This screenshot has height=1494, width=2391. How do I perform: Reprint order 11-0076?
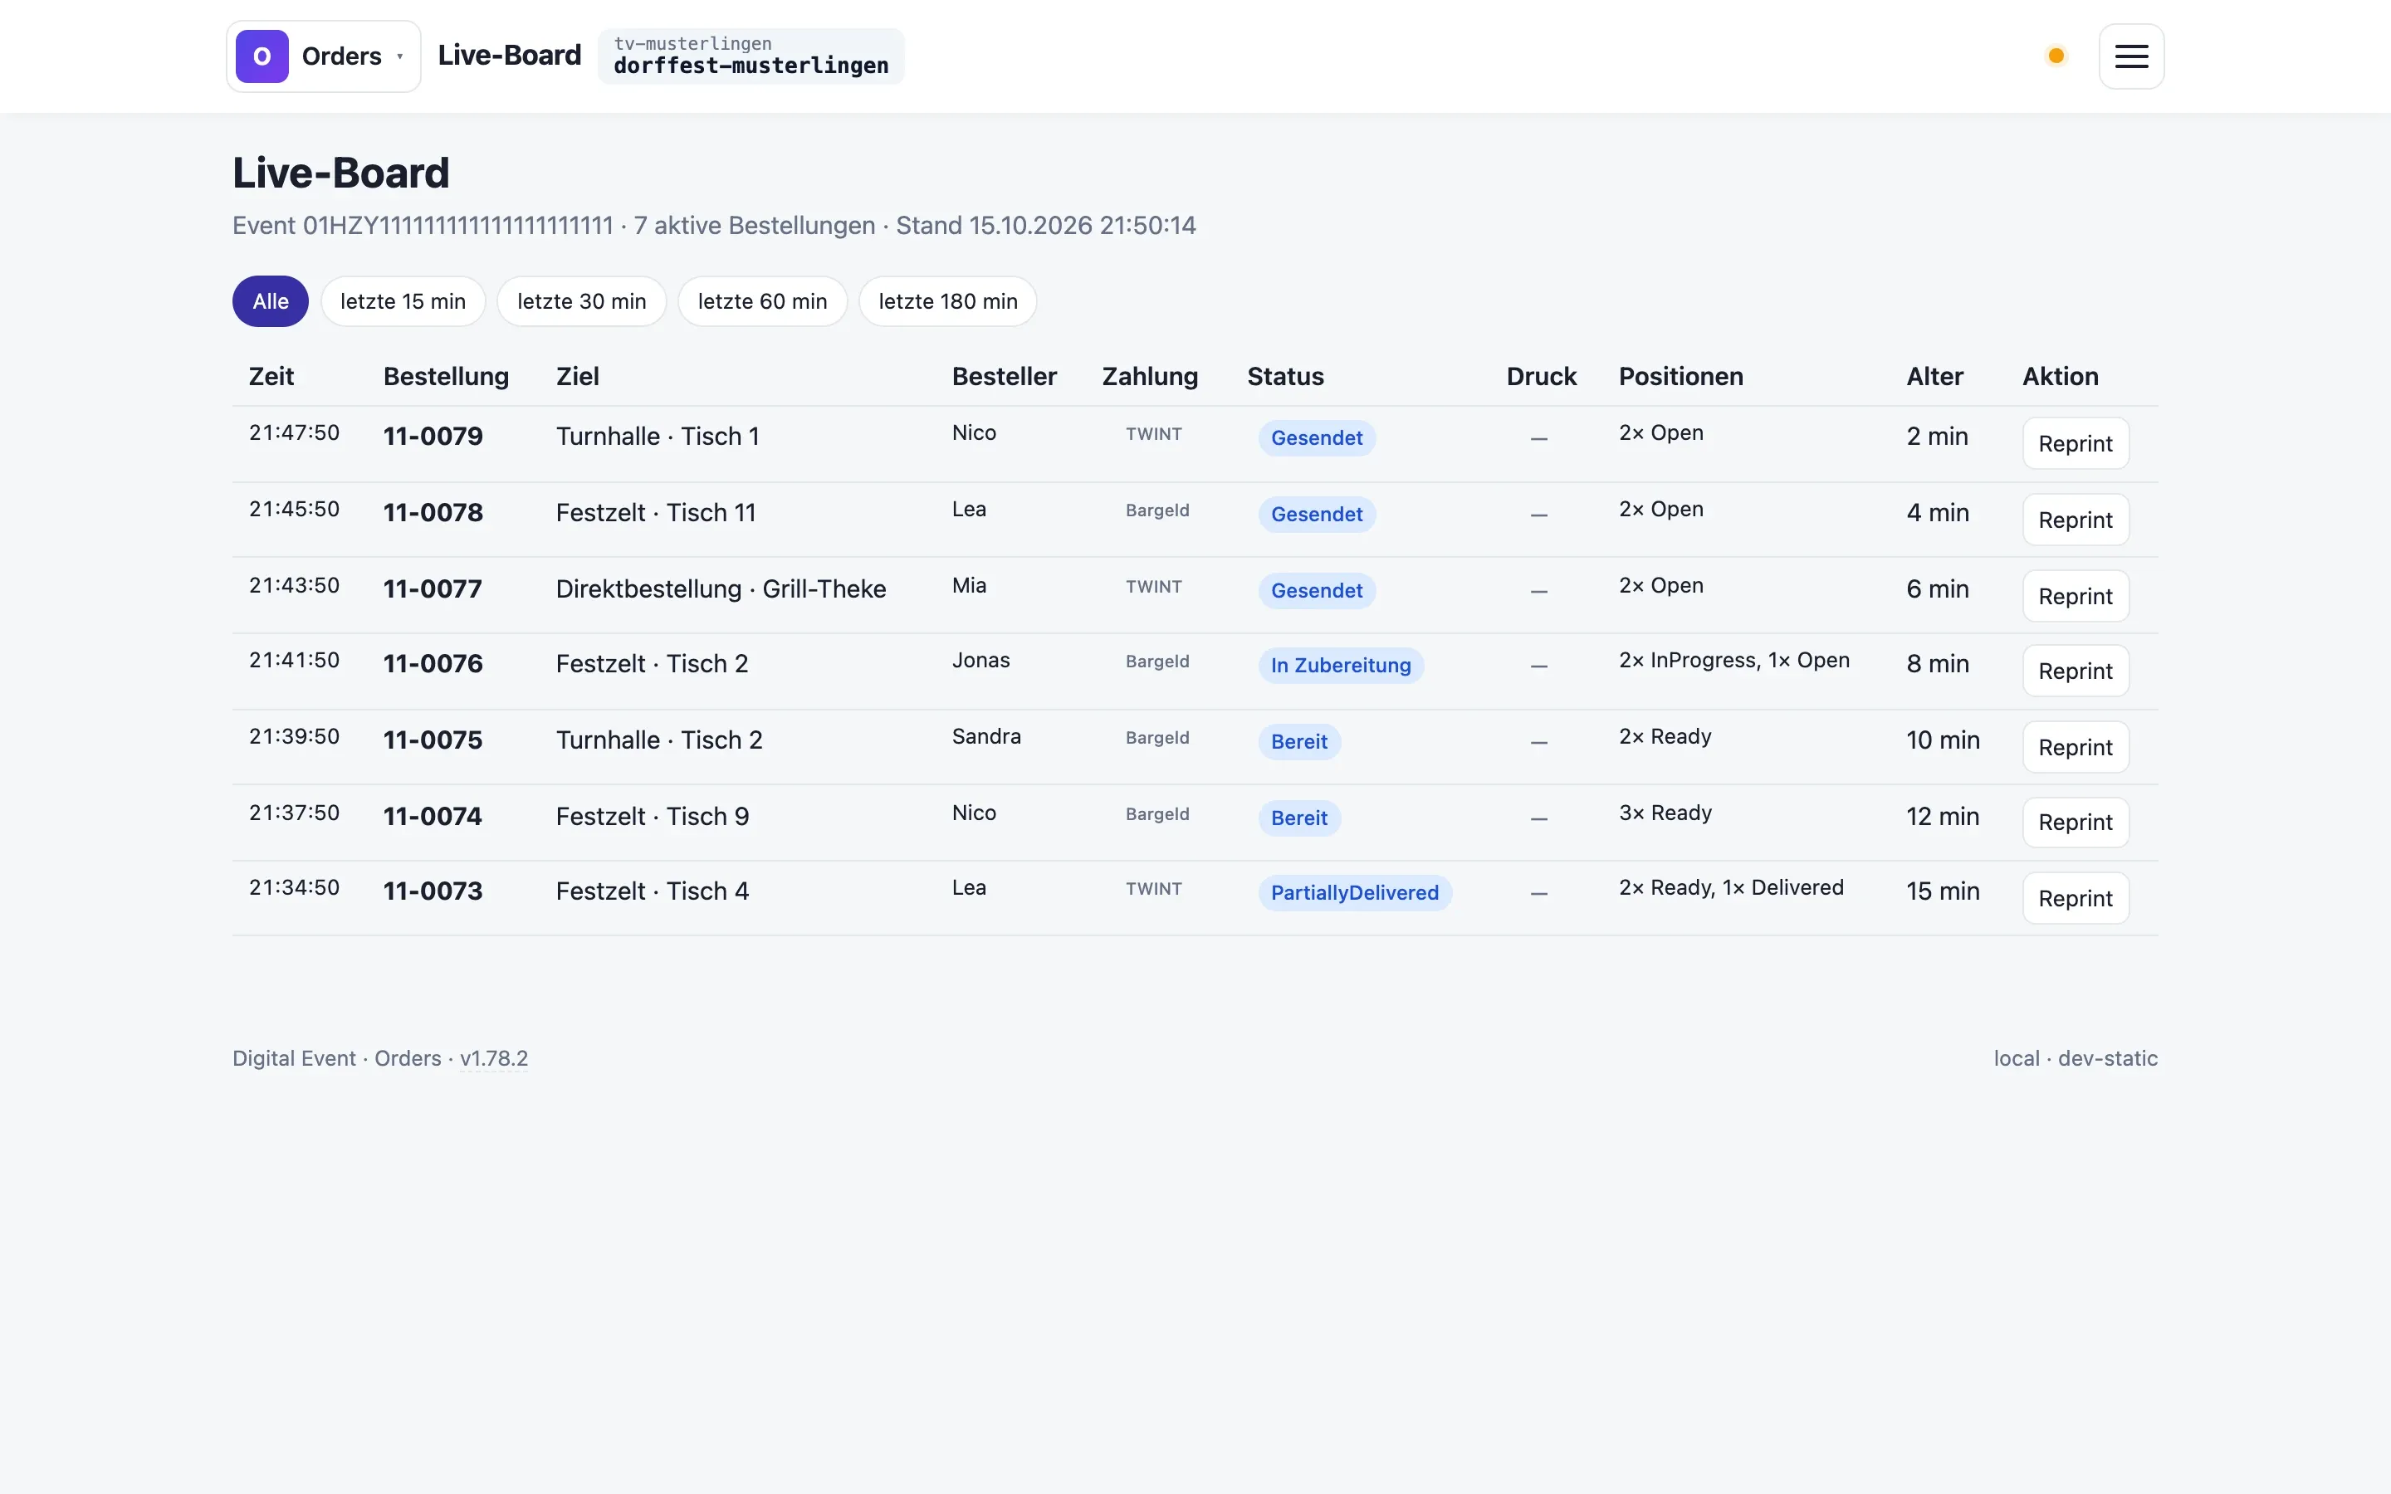(2075, 671)
